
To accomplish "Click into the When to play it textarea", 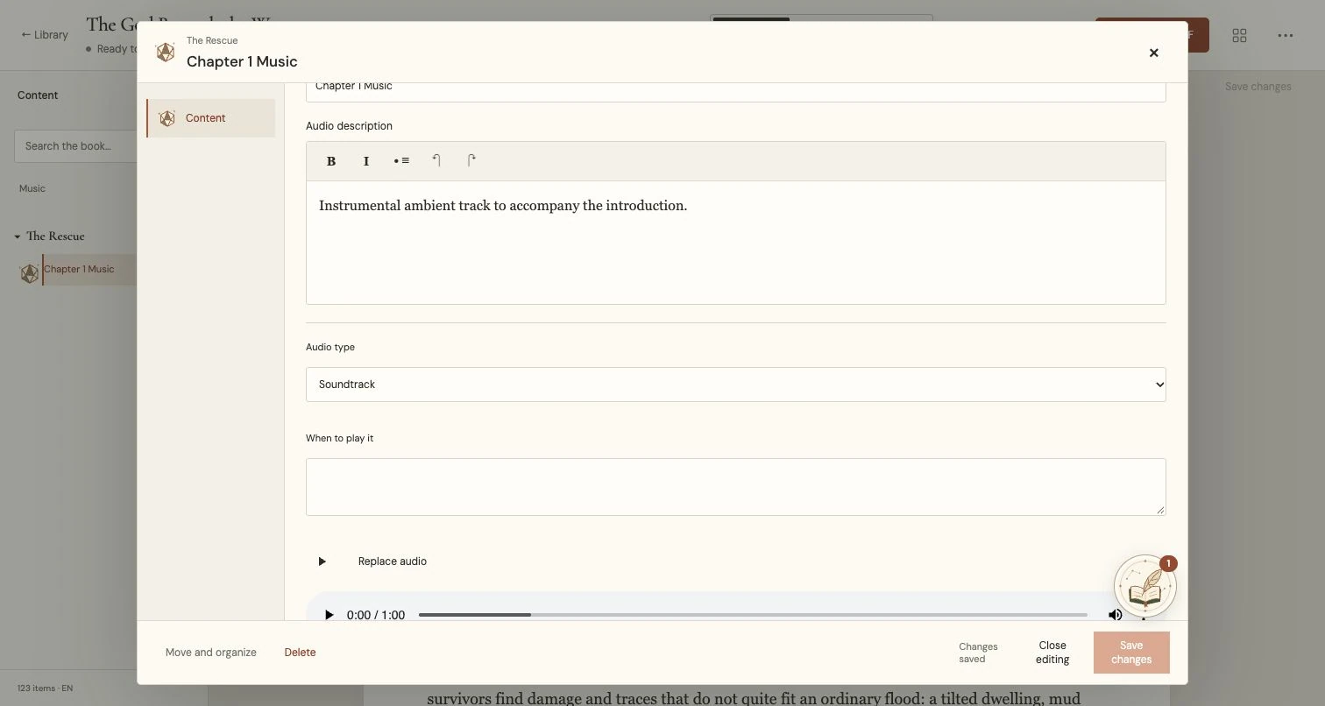I will [736, 487].
